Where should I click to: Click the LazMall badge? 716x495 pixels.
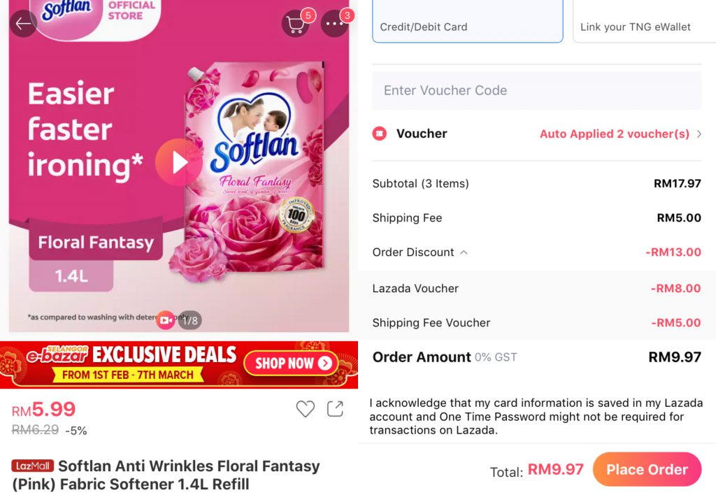(x=32, y=466)
